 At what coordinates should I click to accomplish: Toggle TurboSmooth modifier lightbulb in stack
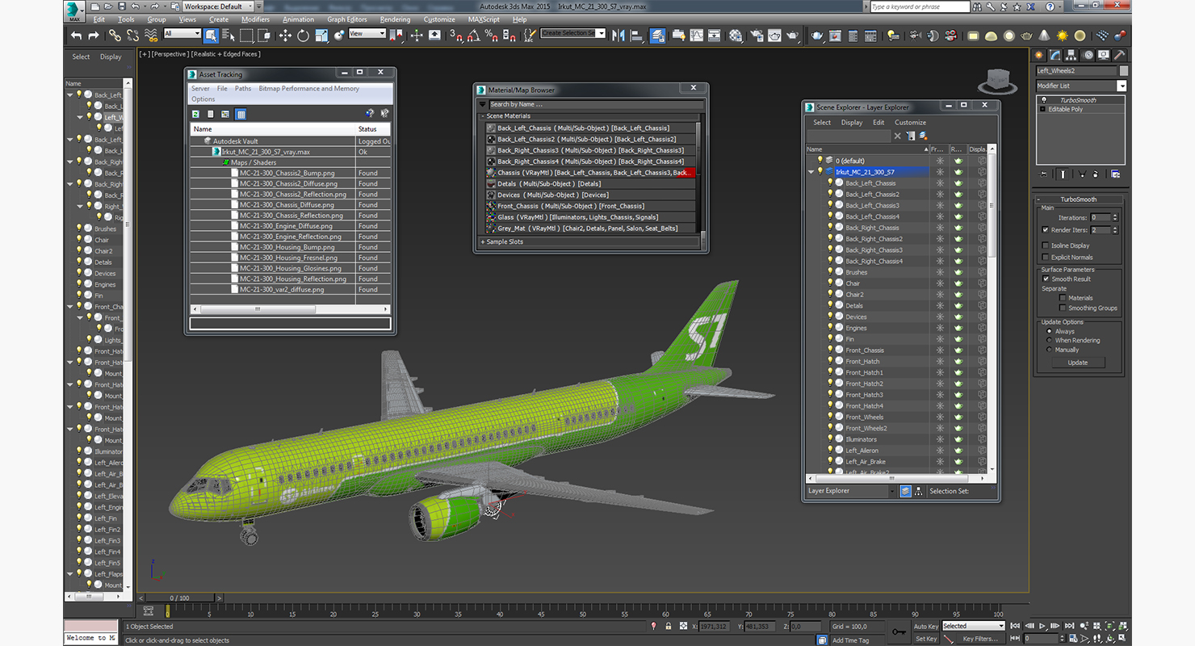(x=1043, y=100)
